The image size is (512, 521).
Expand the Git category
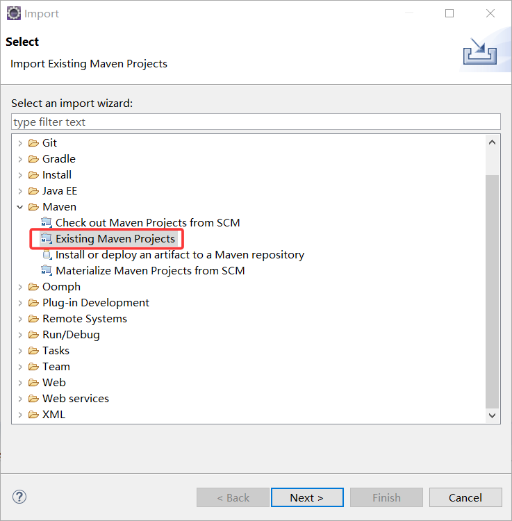[20, 143]
